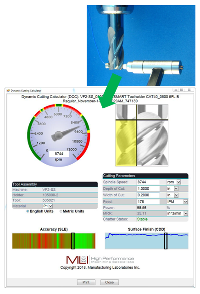Open the Spindle Speed rpm unit dropdown
The height and width of the screenshot is (294, 200).
coord(178,182)
